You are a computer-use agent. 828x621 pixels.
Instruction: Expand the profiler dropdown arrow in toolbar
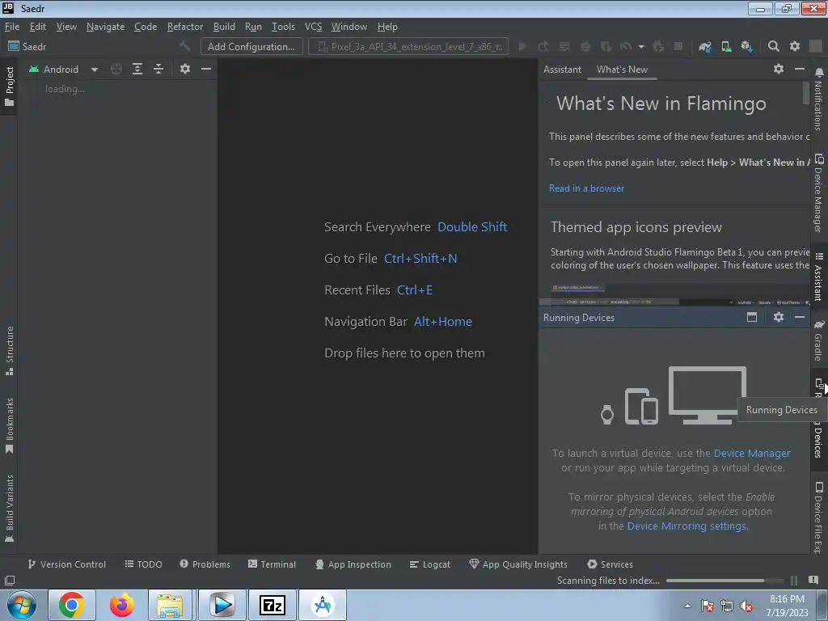coord(641,47)
